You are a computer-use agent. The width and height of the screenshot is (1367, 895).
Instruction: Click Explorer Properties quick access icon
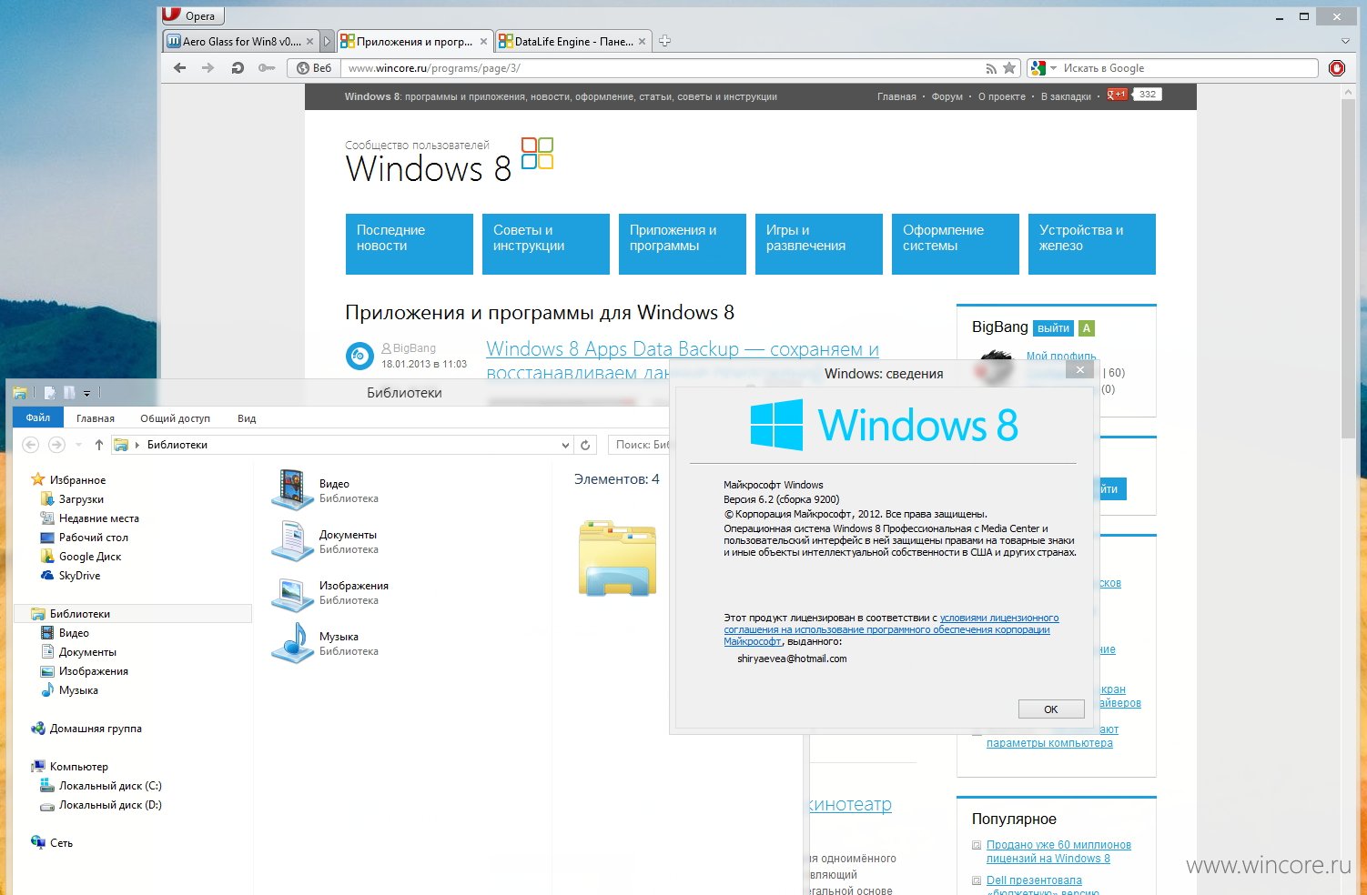(50, 393)
